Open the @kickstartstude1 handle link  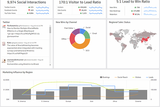coord(30,60)
